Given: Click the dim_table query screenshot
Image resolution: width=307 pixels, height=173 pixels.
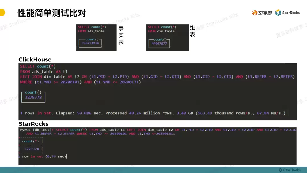Looking at the screenshot, I should (x=167, y=37).
